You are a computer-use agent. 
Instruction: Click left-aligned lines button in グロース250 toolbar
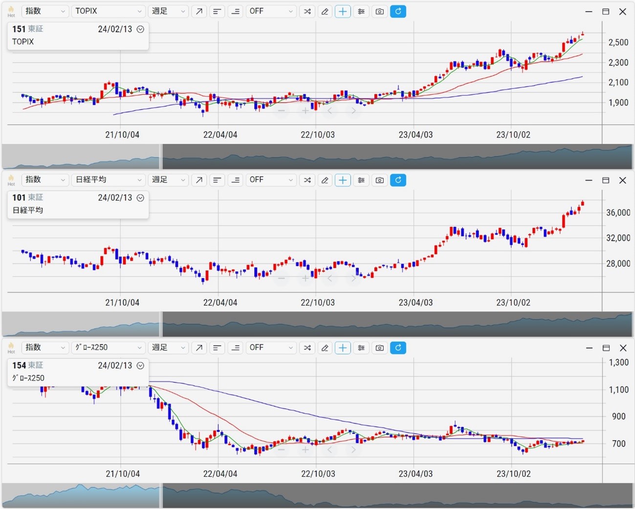217,348
